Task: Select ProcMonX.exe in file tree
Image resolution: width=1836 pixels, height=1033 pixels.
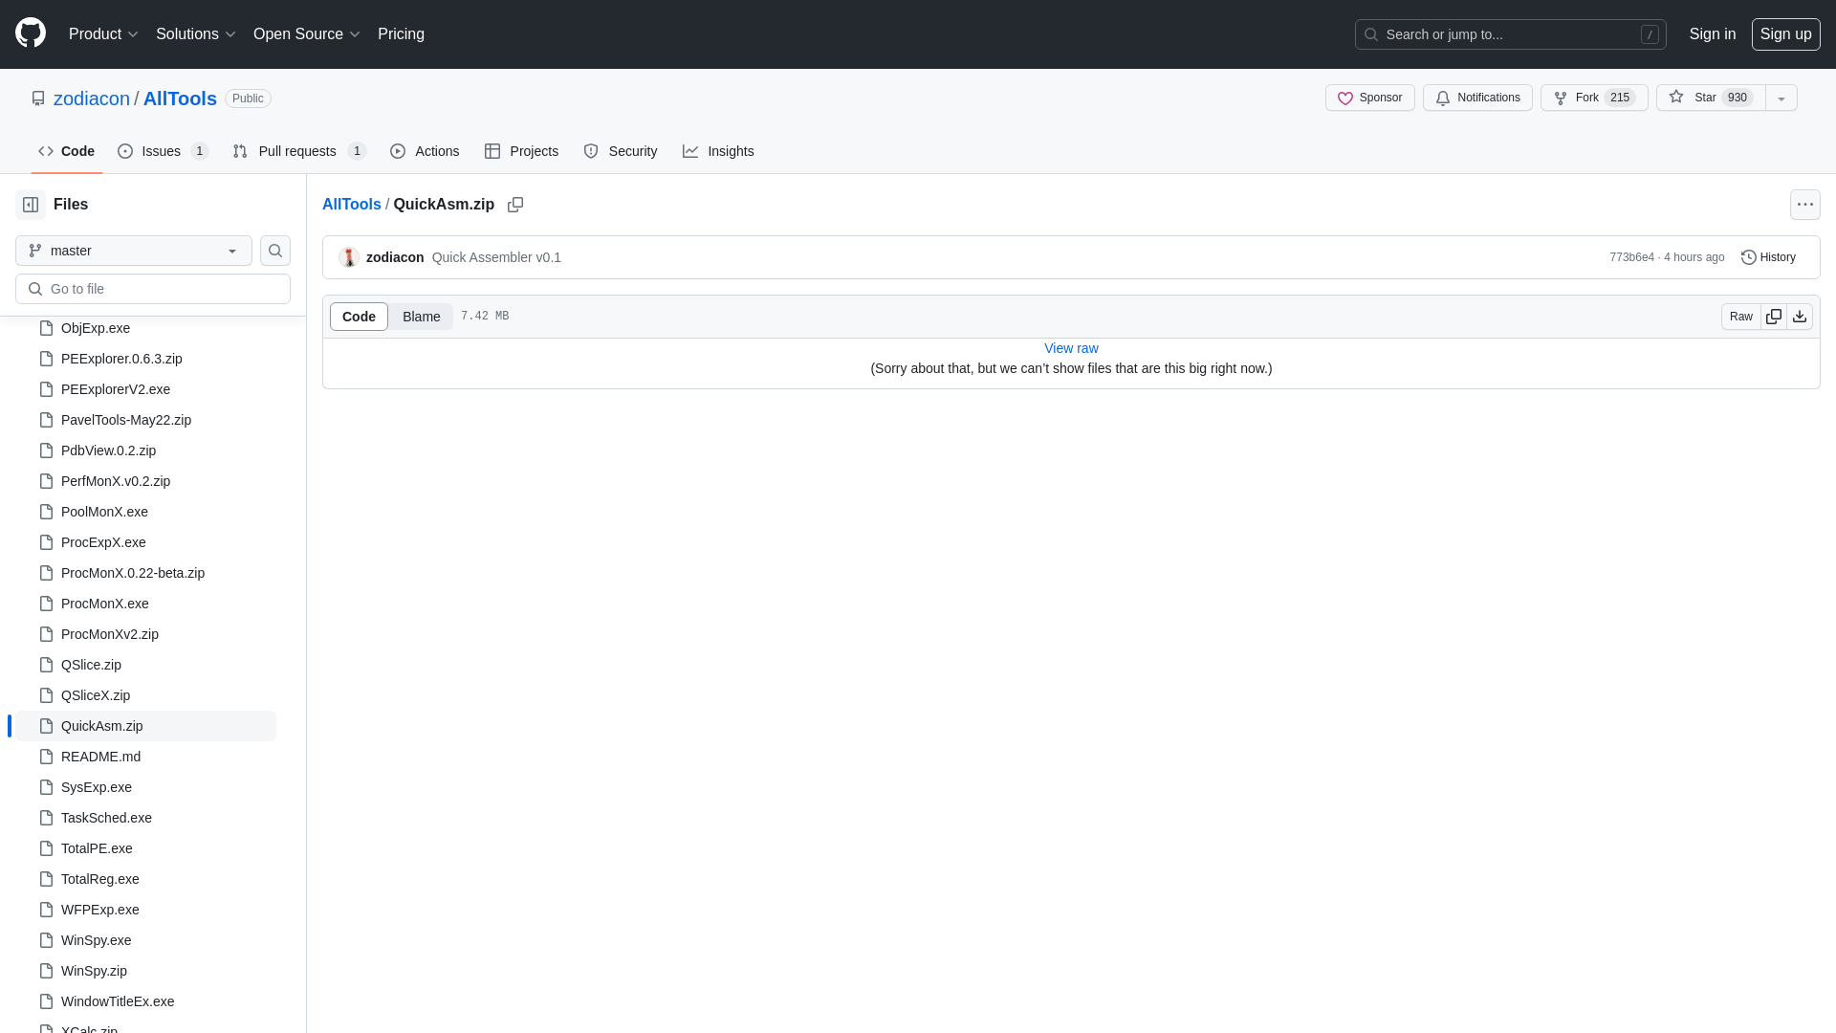Action: [145, 604]
